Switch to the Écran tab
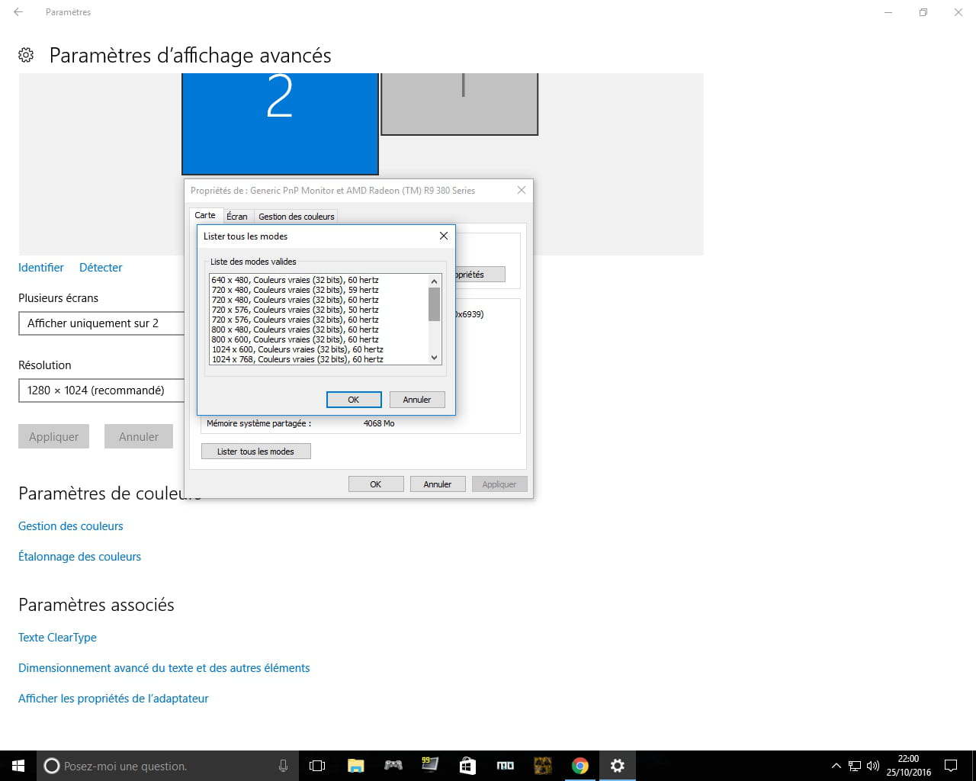The width and height of the screenshot is (976, 781). (237, 217)
